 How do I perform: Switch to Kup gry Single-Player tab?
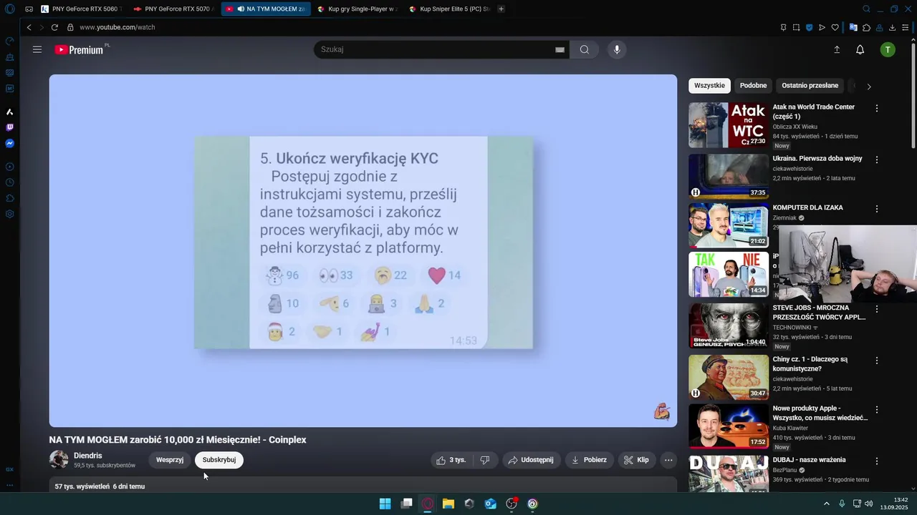tap(357, 9)
